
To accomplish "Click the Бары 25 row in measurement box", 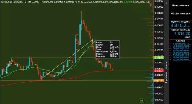I will [x=108, y=42].
